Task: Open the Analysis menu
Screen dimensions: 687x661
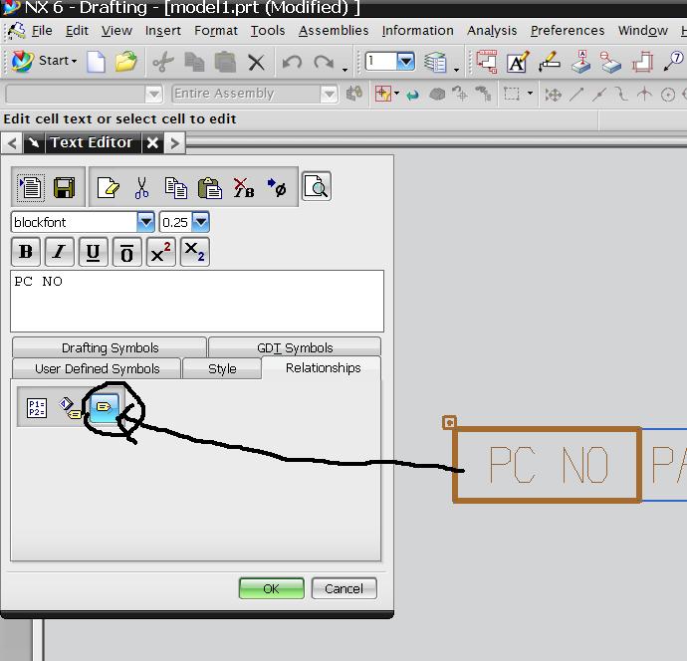Action: (492, 31)
